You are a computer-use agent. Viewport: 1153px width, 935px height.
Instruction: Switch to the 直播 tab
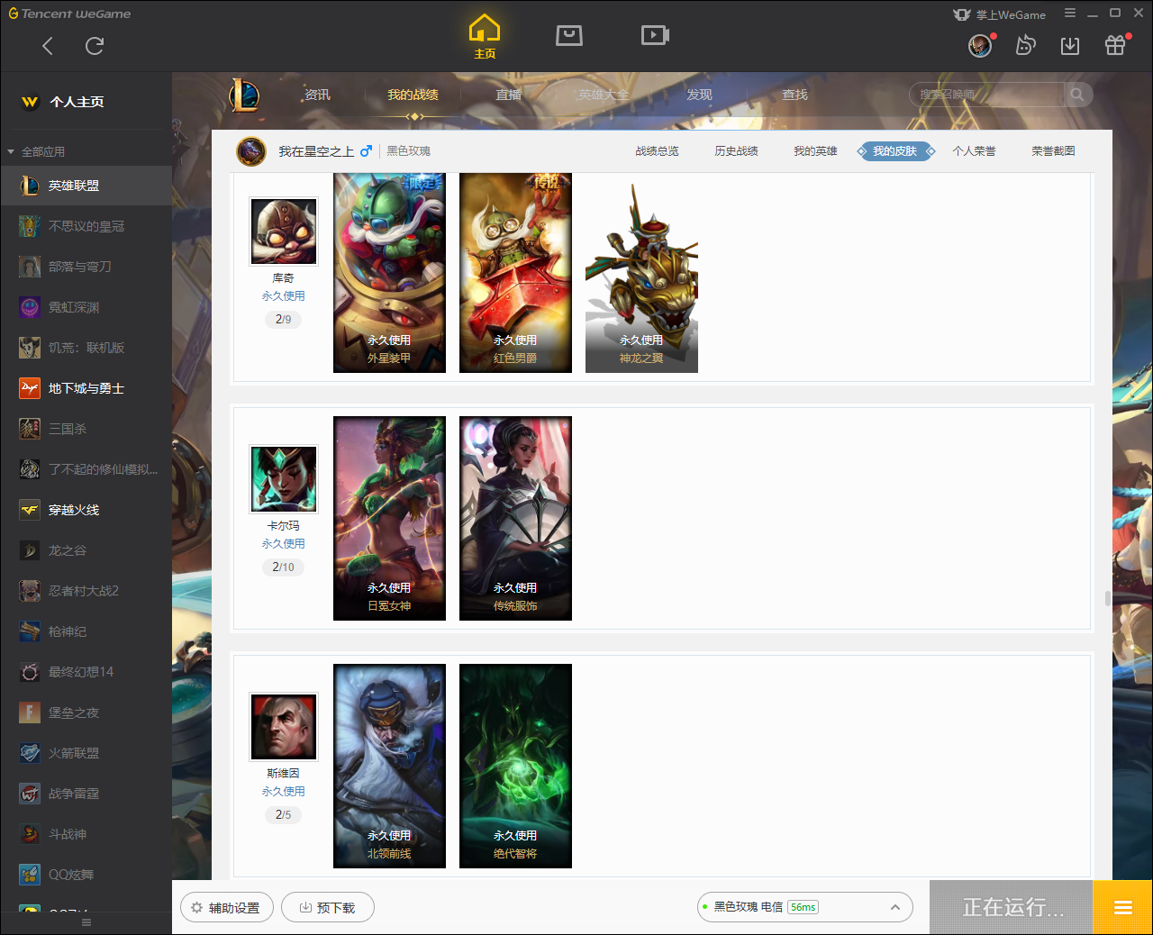coord(508,95)
